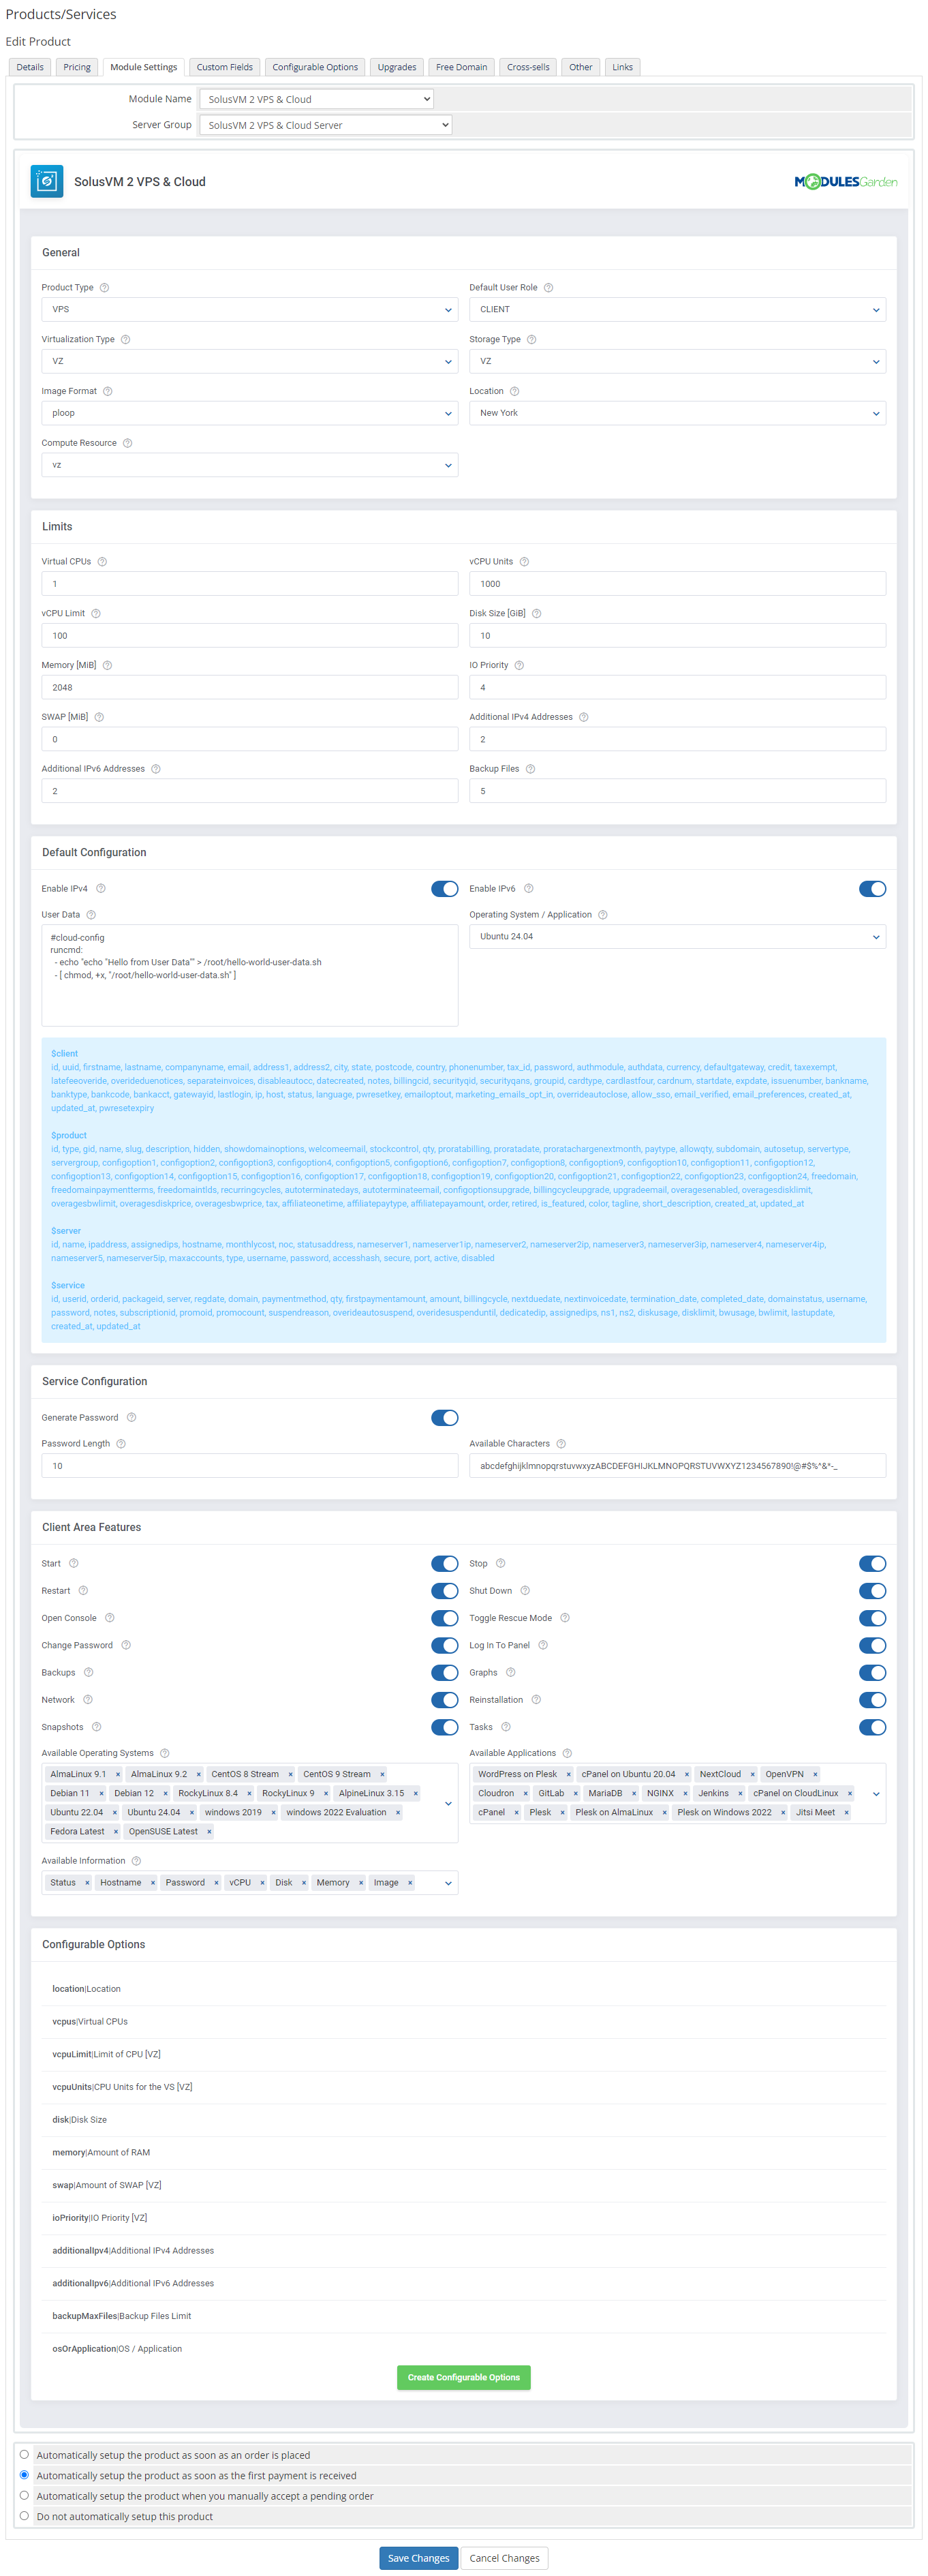Open the Links tab
Screen dimensions: 928x2576
tap(622, 67)
